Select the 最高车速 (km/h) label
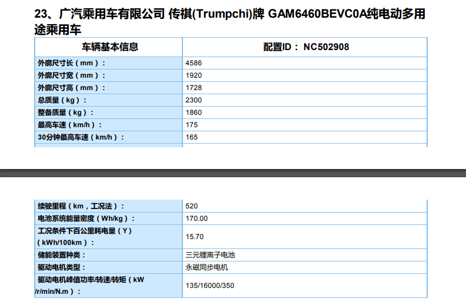This screenshot has width=466, height=305. pos(69,125)
